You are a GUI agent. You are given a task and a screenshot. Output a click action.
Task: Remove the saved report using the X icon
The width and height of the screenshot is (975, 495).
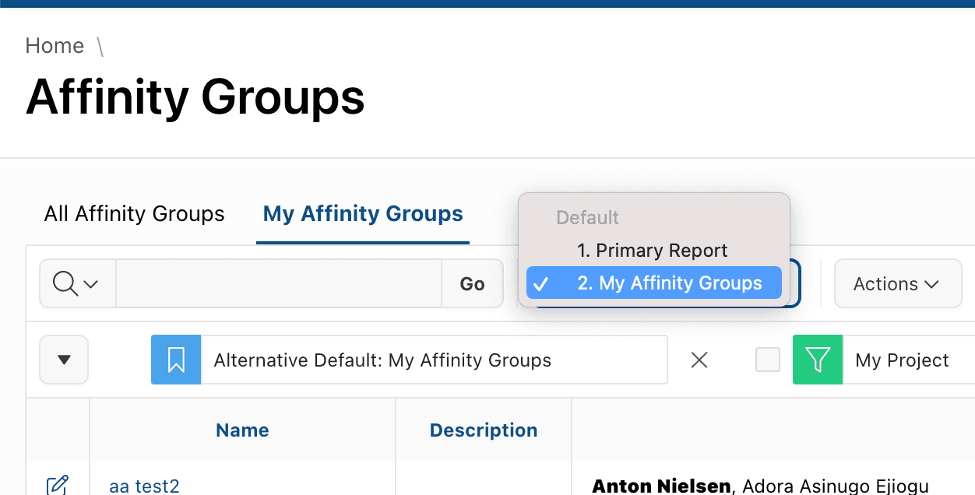699,360
